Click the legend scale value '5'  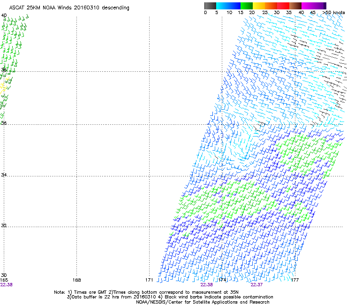217,13
